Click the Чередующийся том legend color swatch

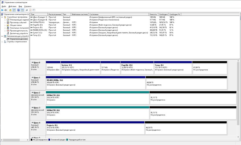[68, 140]
